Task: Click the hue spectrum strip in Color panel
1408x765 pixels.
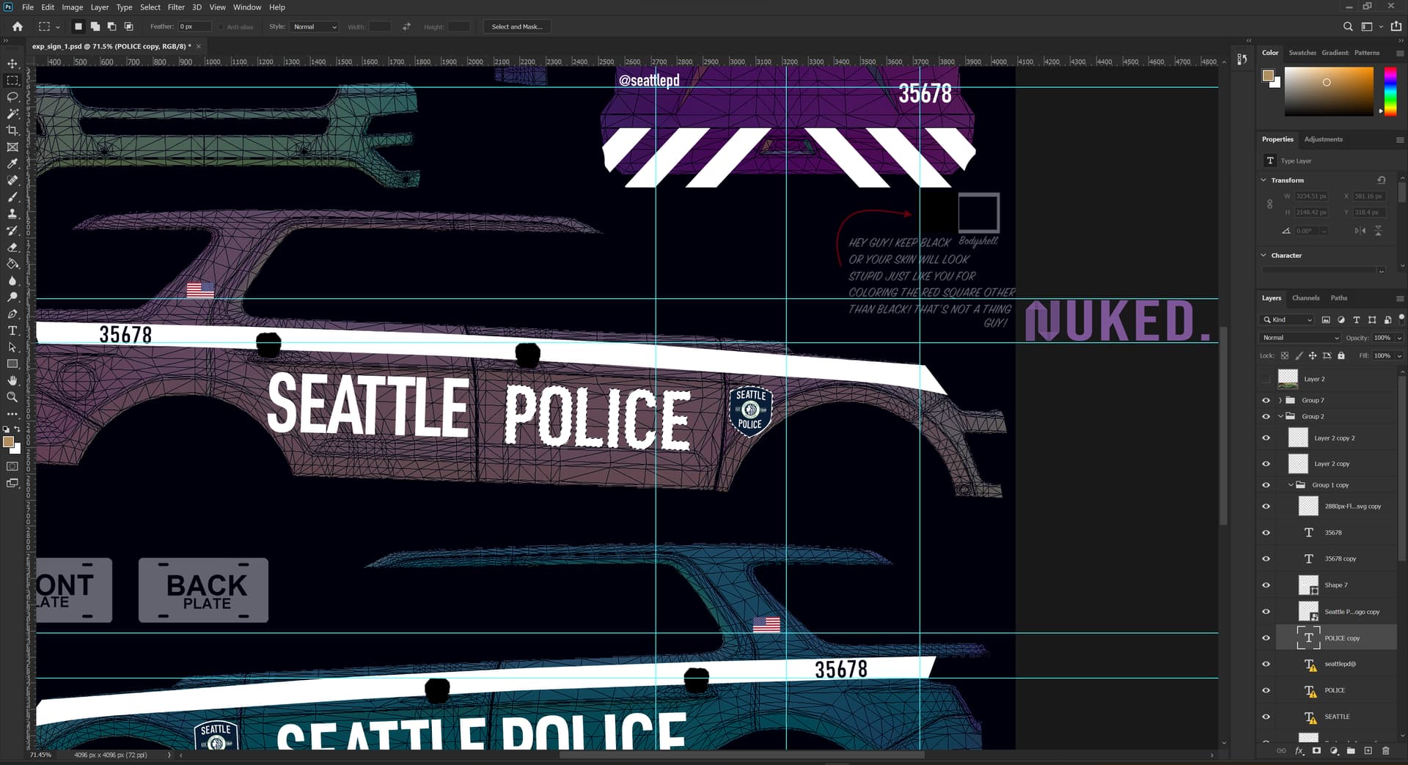Action: 1390,92
